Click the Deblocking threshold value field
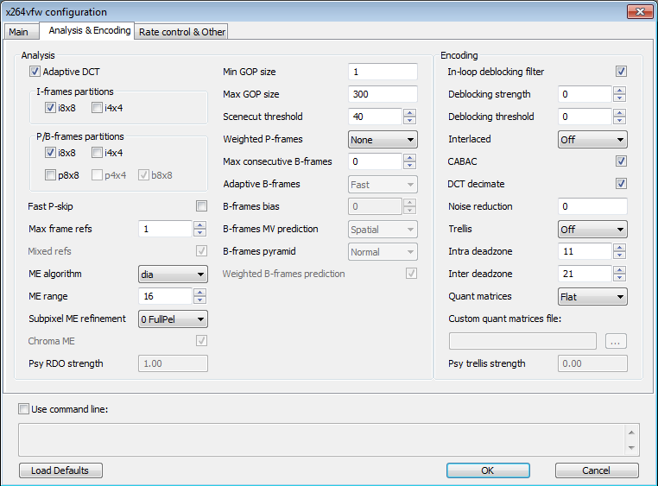The width and height of the screenshot is (658, 486). 585,117
